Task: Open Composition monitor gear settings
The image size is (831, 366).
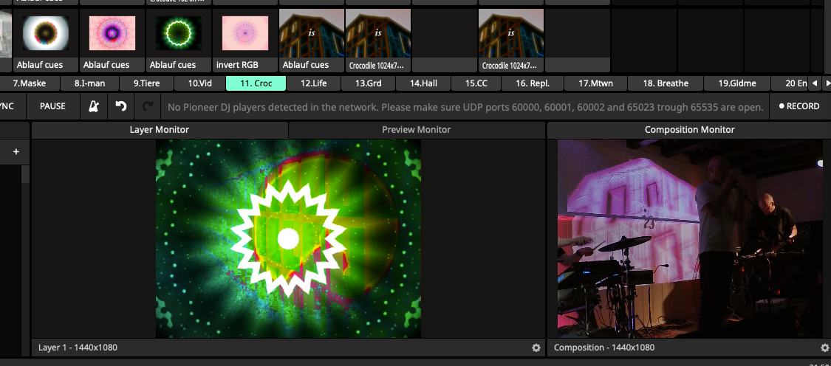Action: pos(824,348)
